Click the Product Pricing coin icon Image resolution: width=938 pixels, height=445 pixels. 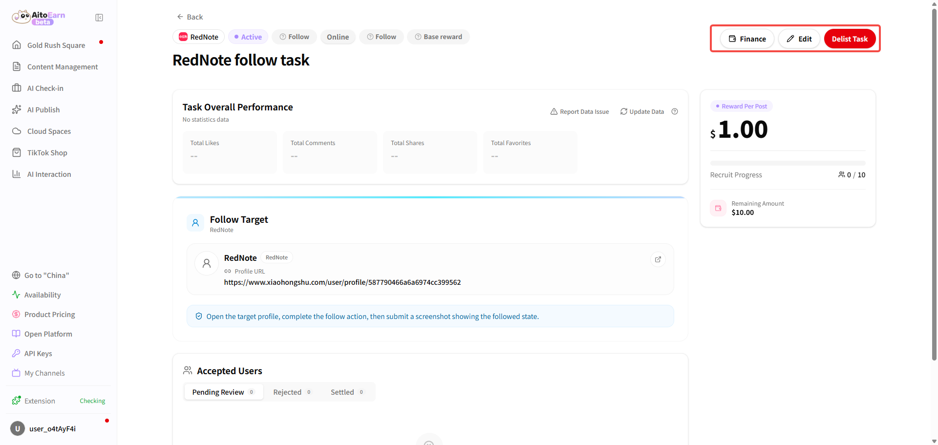(16, 314)
